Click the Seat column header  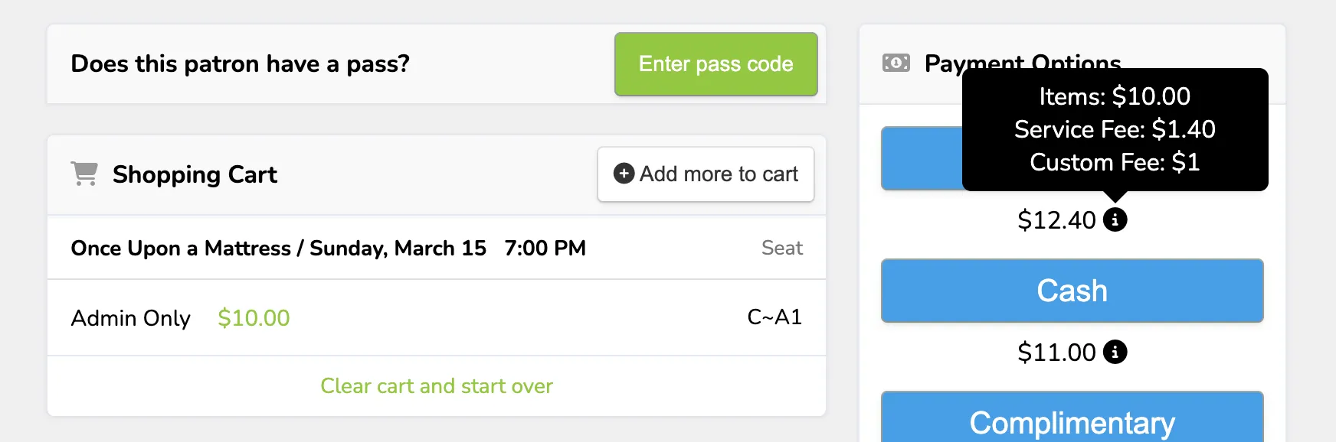782,248
